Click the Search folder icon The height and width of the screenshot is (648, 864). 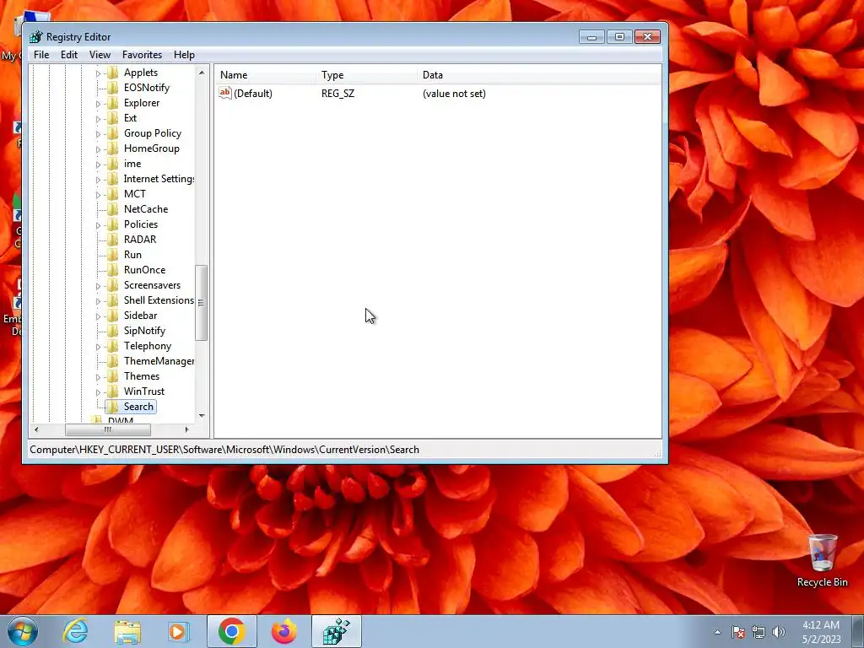(112, 407)
